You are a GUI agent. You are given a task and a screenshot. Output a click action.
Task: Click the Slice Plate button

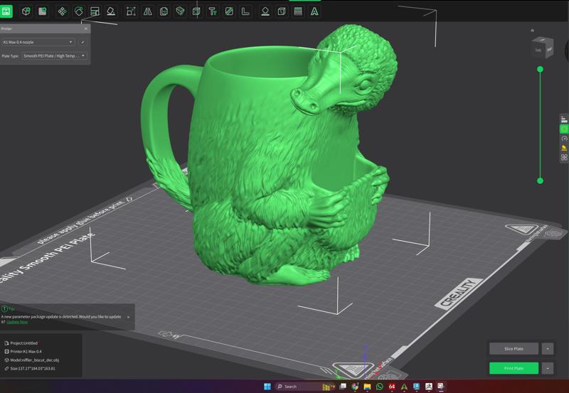coord(514,349)
